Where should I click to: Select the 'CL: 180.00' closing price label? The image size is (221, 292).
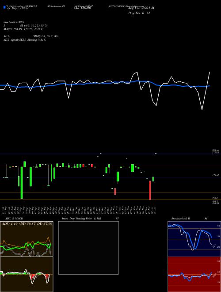pos(82,8)
